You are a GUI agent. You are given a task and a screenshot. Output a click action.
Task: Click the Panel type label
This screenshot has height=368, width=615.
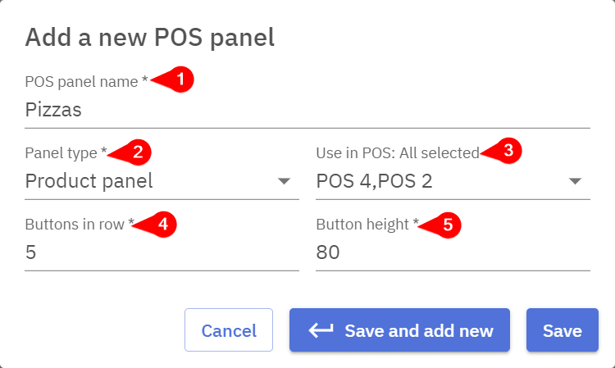point(66,152)
